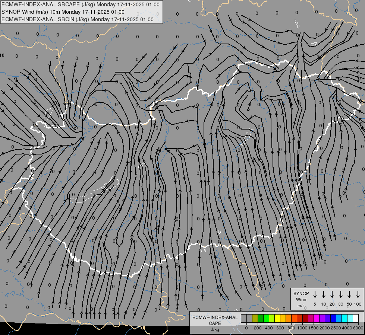Pick the indigo swatch right of the 2000 tick
The height and width of the screenshot is (335, 365).
pos(327,318)
